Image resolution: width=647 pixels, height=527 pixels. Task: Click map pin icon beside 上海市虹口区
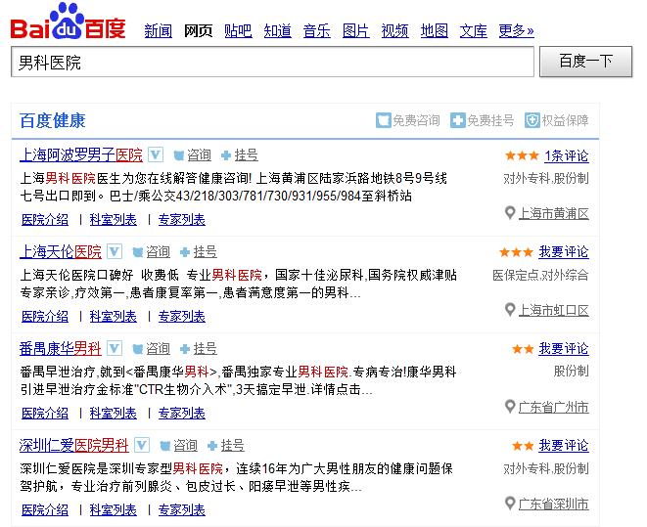tap(510, 310)
